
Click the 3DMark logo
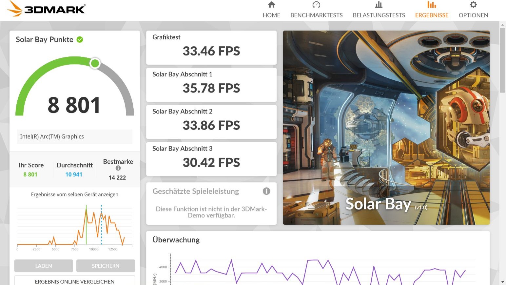click(x=47, y=9)
